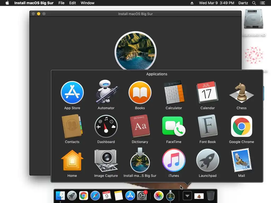This screenshot has width=271, height=203.
Task: Launch Image Capture from the grid
Action: (x=106, y=160)
